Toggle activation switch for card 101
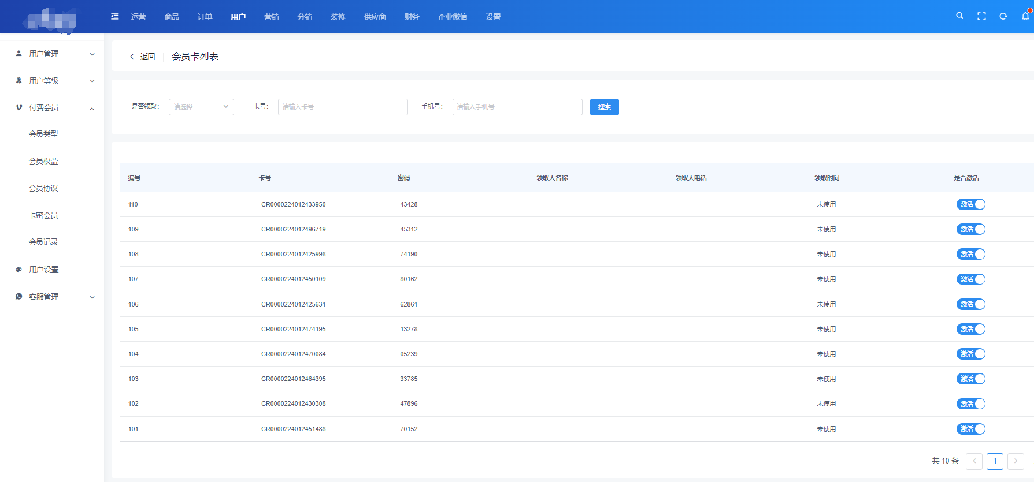Screen dimensions: 1034x482 click(x=970, y=429)
